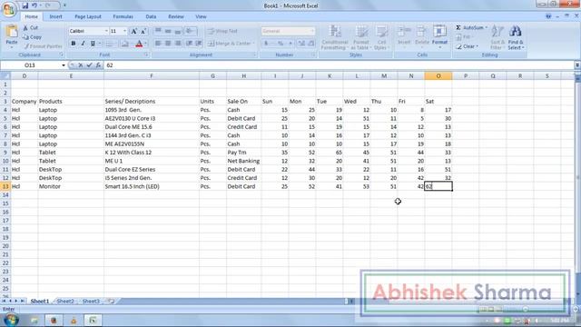Open the Home ribbon tab

[x=31, y=16]
